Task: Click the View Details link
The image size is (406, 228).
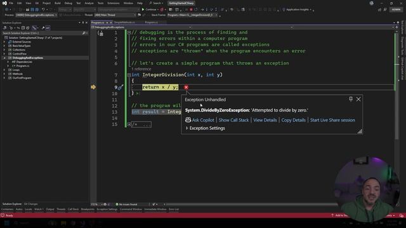Action: click(x=265, y=120)
